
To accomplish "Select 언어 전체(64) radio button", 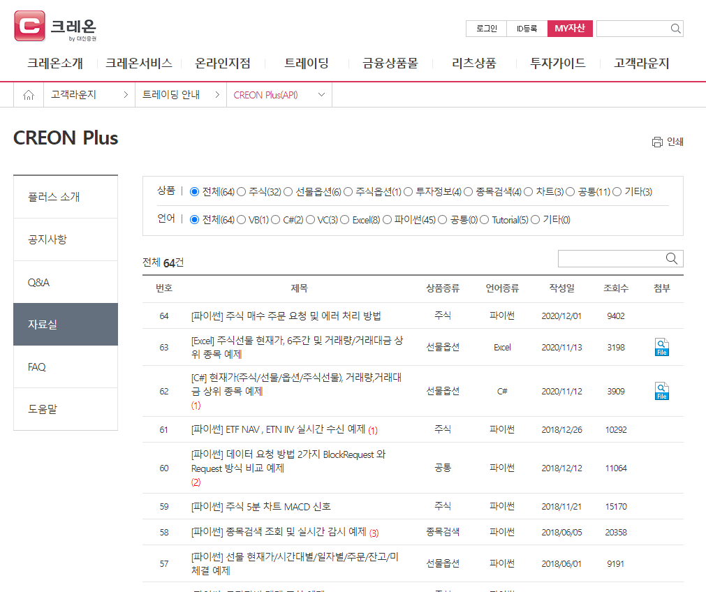I will pos(194,220).
